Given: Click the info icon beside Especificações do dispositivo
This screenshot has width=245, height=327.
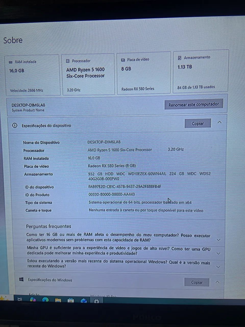Looking at the screenshot, I should pos(15,125).
